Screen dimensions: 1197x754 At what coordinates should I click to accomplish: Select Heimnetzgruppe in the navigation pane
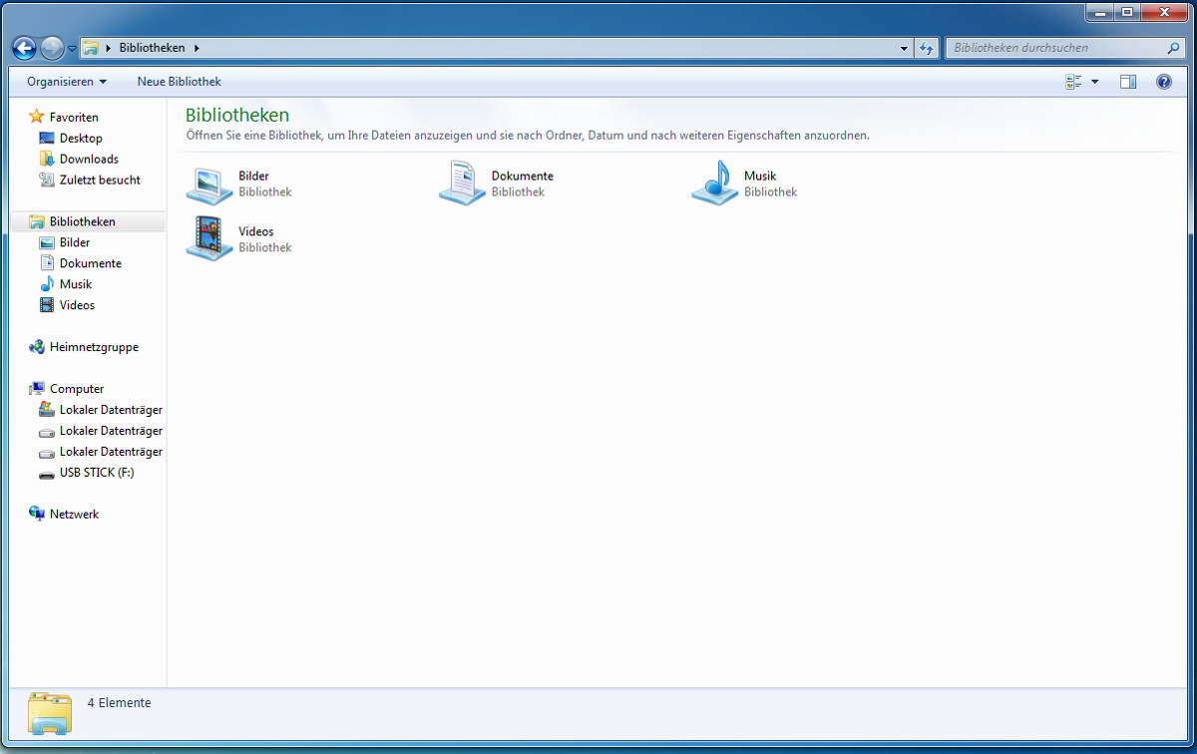click(x=94, y=348)
